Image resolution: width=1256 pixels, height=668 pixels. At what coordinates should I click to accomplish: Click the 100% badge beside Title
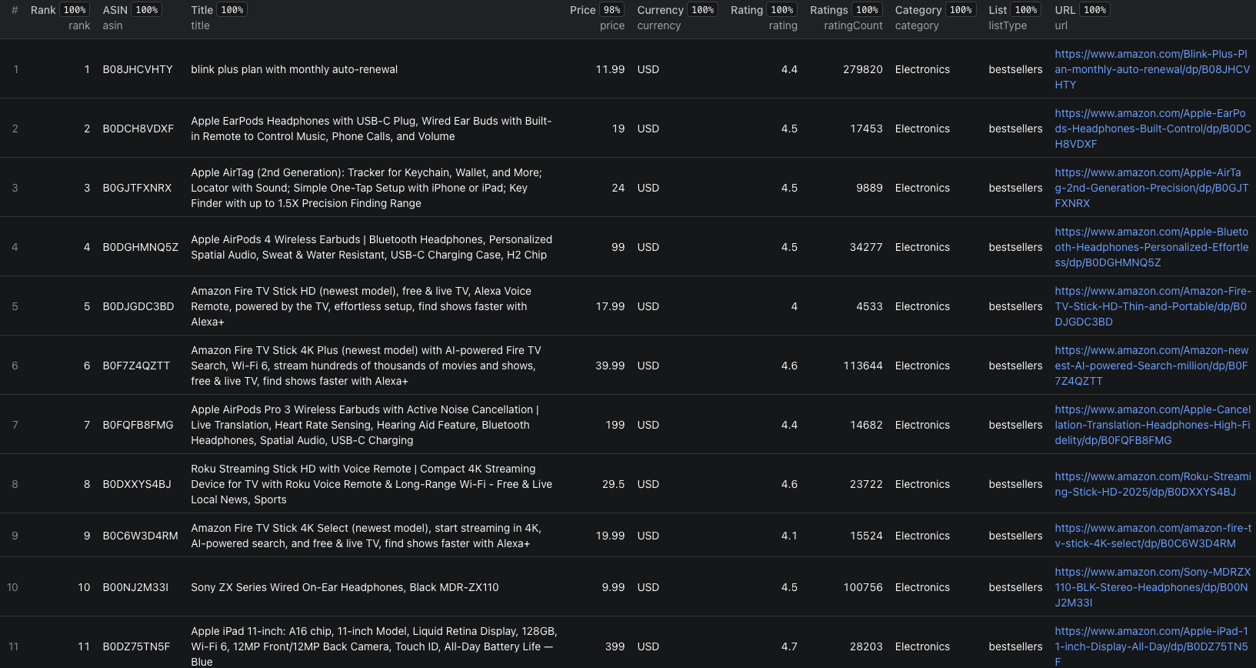click(x=232, y=10)
